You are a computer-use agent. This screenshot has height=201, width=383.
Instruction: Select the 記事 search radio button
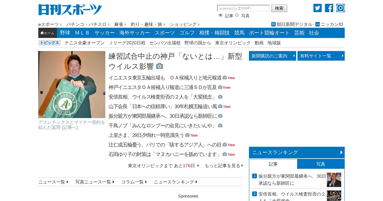pyautogui.click(x=221, y=15)
